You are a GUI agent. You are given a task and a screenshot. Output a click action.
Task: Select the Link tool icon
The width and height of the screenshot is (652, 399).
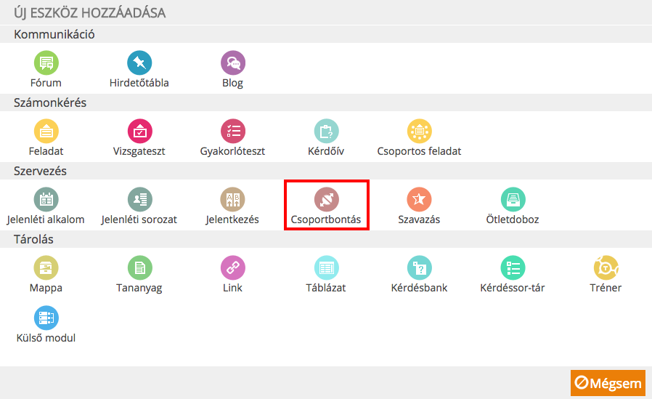coord(233,267)
